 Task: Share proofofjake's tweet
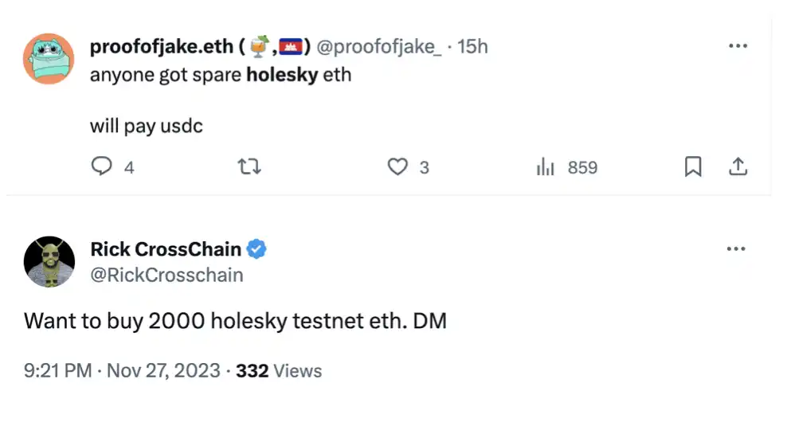tap(738, 167)
